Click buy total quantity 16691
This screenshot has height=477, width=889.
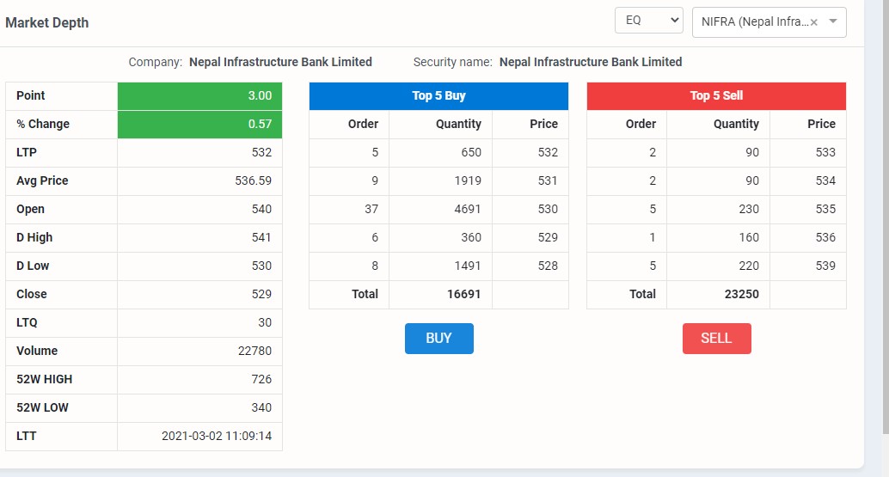click(463, 294)
